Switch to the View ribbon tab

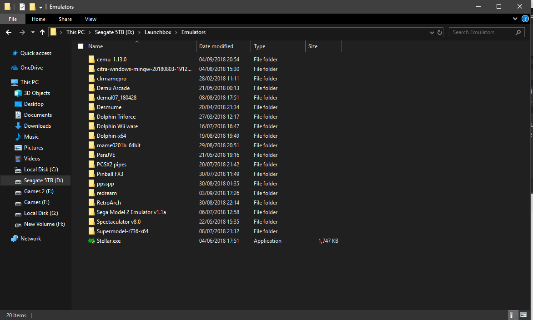[91, 19]
